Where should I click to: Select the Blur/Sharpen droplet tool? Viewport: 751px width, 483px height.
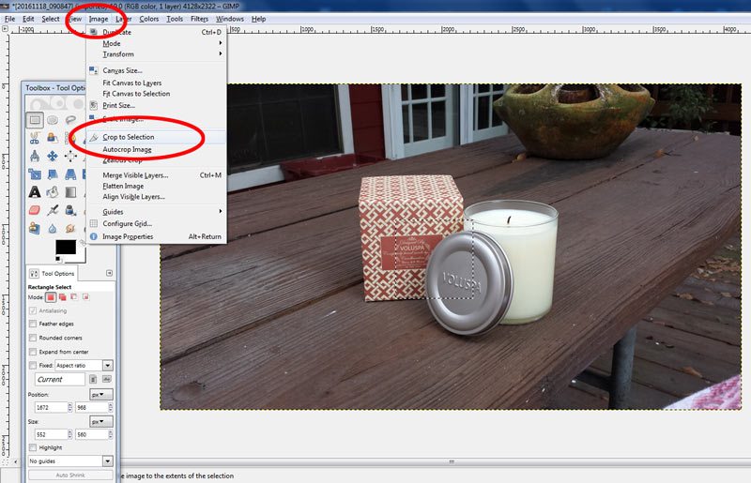pos(53,228)
